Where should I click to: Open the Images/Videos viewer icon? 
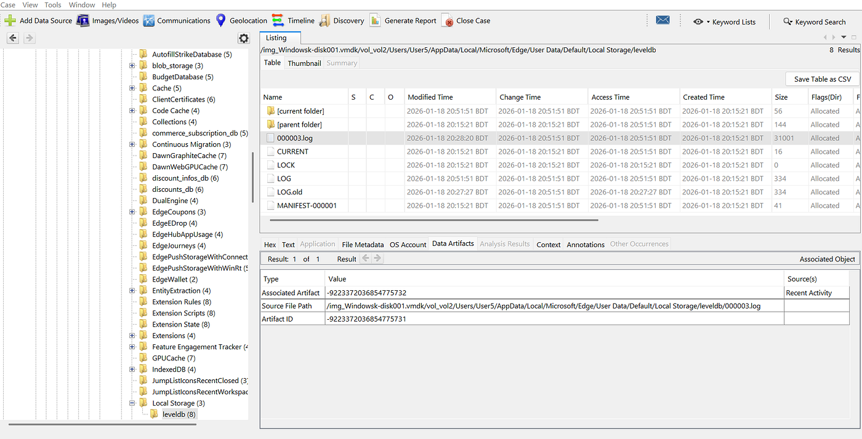83,20
